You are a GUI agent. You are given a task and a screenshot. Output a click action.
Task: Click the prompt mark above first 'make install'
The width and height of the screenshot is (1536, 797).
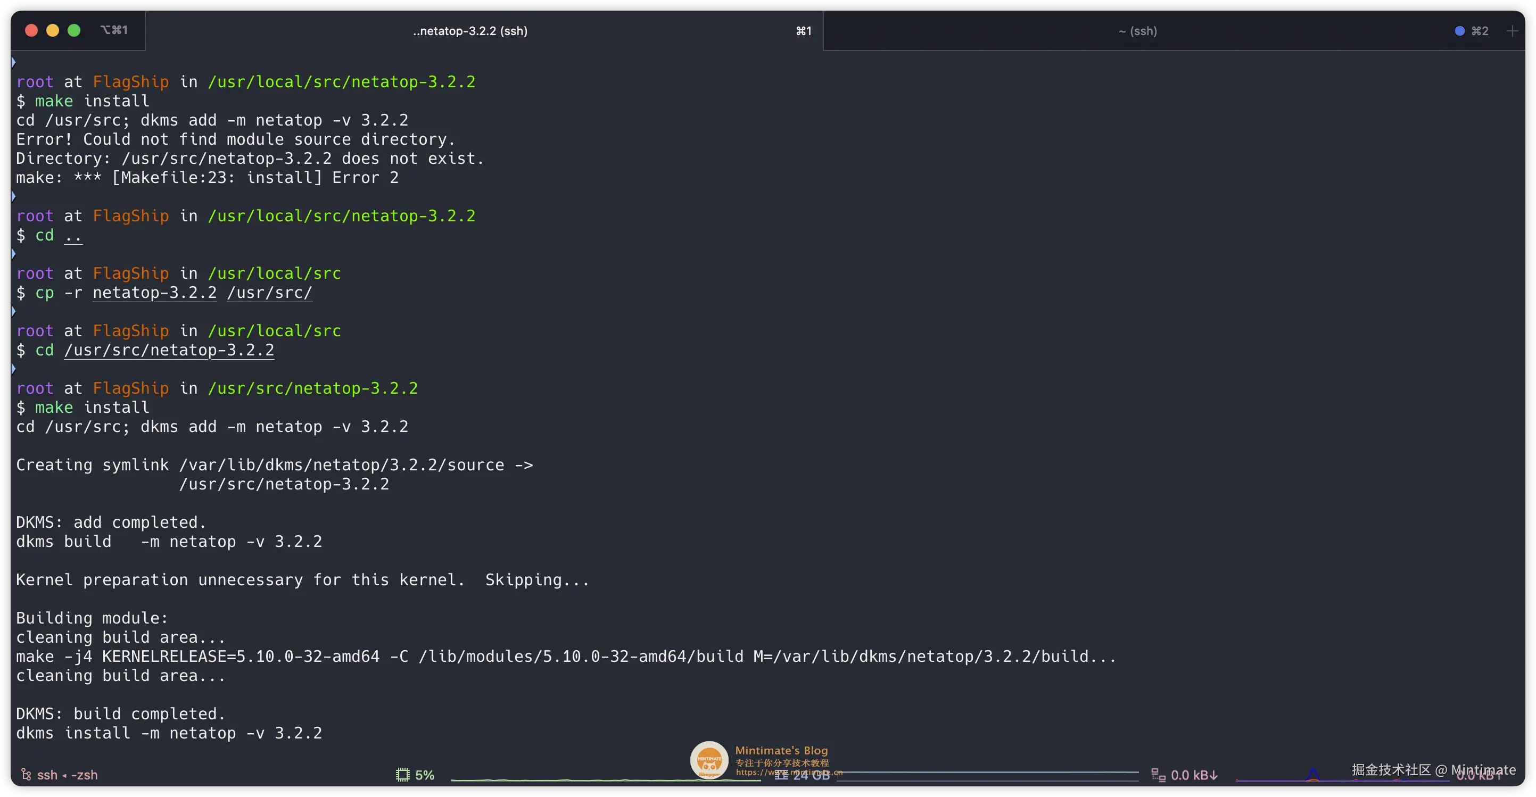[x=13, y=62]
